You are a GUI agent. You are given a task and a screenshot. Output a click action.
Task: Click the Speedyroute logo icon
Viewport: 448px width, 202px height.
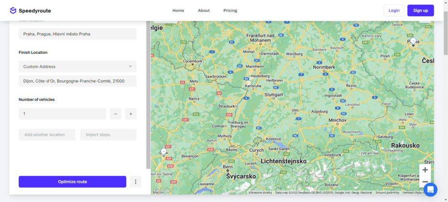pos(13,11)
